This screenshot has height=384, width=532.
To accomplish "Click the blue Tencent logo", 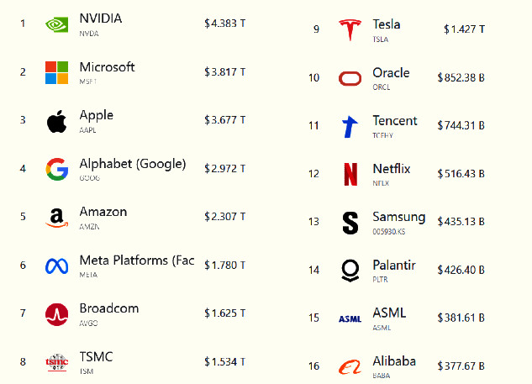I will [350, 126].
